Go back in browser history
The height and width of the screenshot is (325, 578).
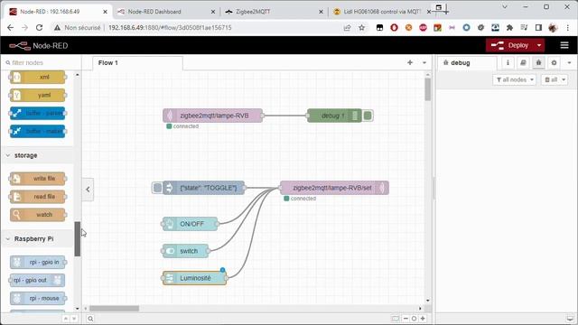click(x=10, y=28)
